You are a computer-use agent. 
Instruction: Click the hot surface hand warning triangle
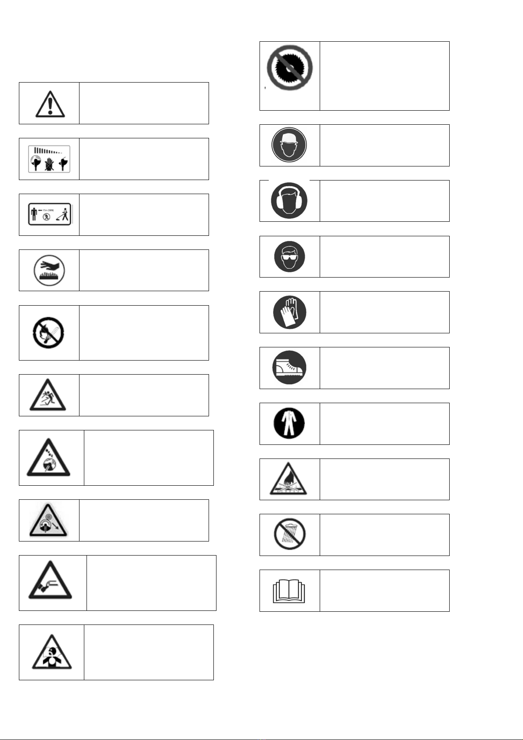point(289,479)
